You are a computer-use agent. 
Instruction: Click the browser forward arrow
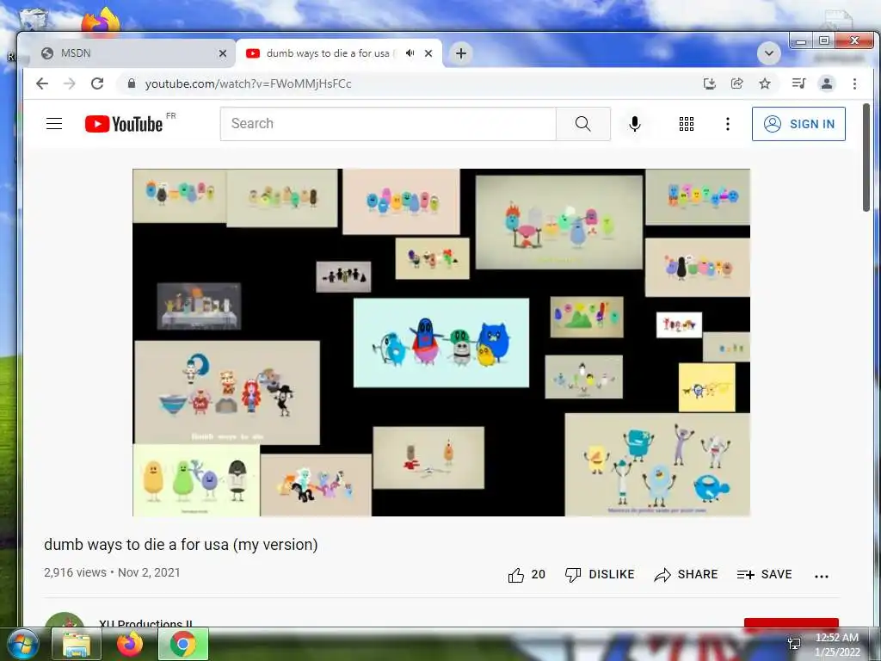[70, 83]
